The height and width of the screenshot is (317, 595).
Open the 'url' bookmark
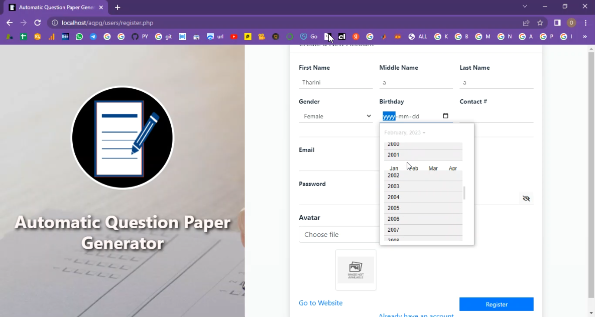coord(215,37)
